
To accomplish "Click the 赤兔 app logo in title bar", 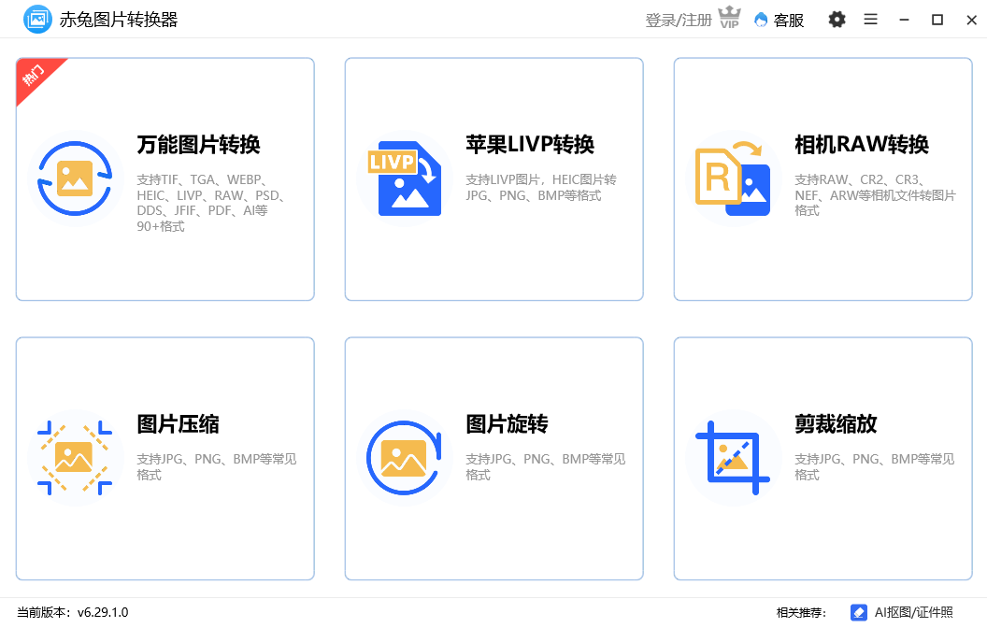I will 37,19.
